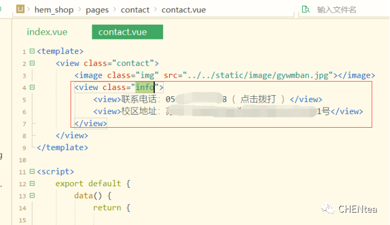Click the 联系电话 text on line 5
Viewport: 390px width, 225px height.
139,99
